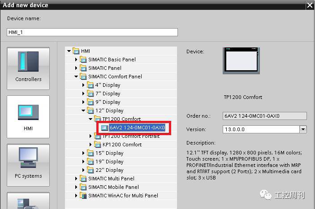This screenshot has width=315, height=209.
Task: Click the SIMATIC Basic Panel folder icon
Action: [x=83, y=60]
